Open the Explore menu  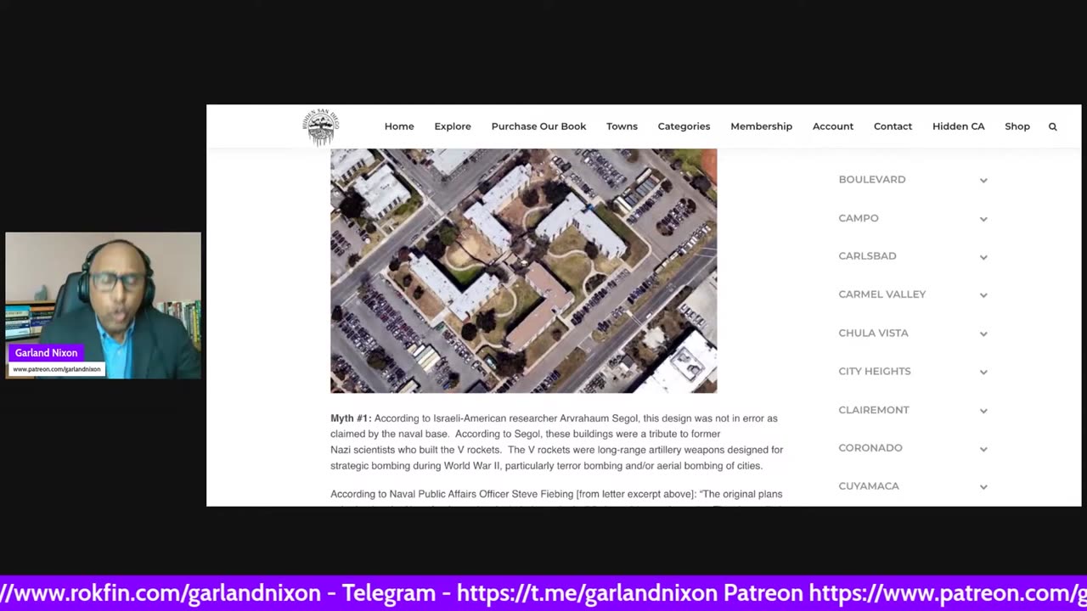453,126
